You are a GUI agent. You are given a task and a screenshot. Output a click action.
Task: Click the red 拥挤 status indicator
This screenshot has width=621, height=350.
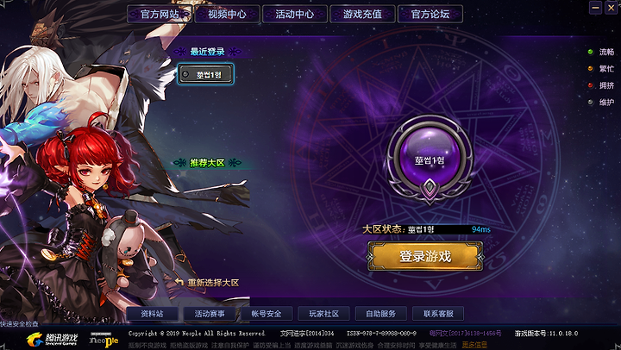pyautogui.click(x=591, y=85)
